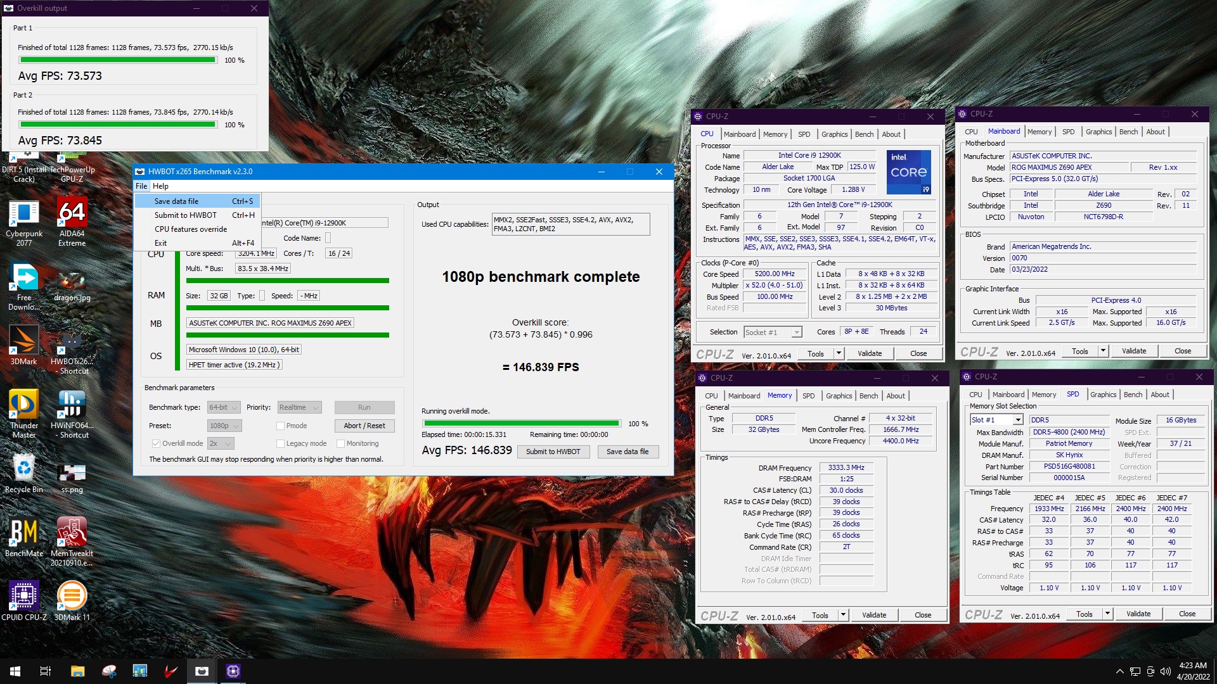This screenshot has width=1217, height=684.
Task: Click Save data file button
Action: (x=628, y=452)
